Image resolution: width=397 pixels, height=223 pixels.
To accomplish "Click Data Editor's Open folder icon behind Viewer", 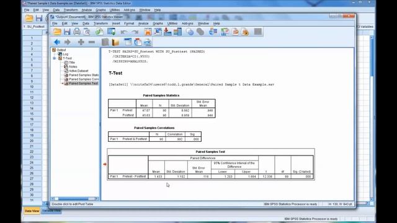I will 29,18.
